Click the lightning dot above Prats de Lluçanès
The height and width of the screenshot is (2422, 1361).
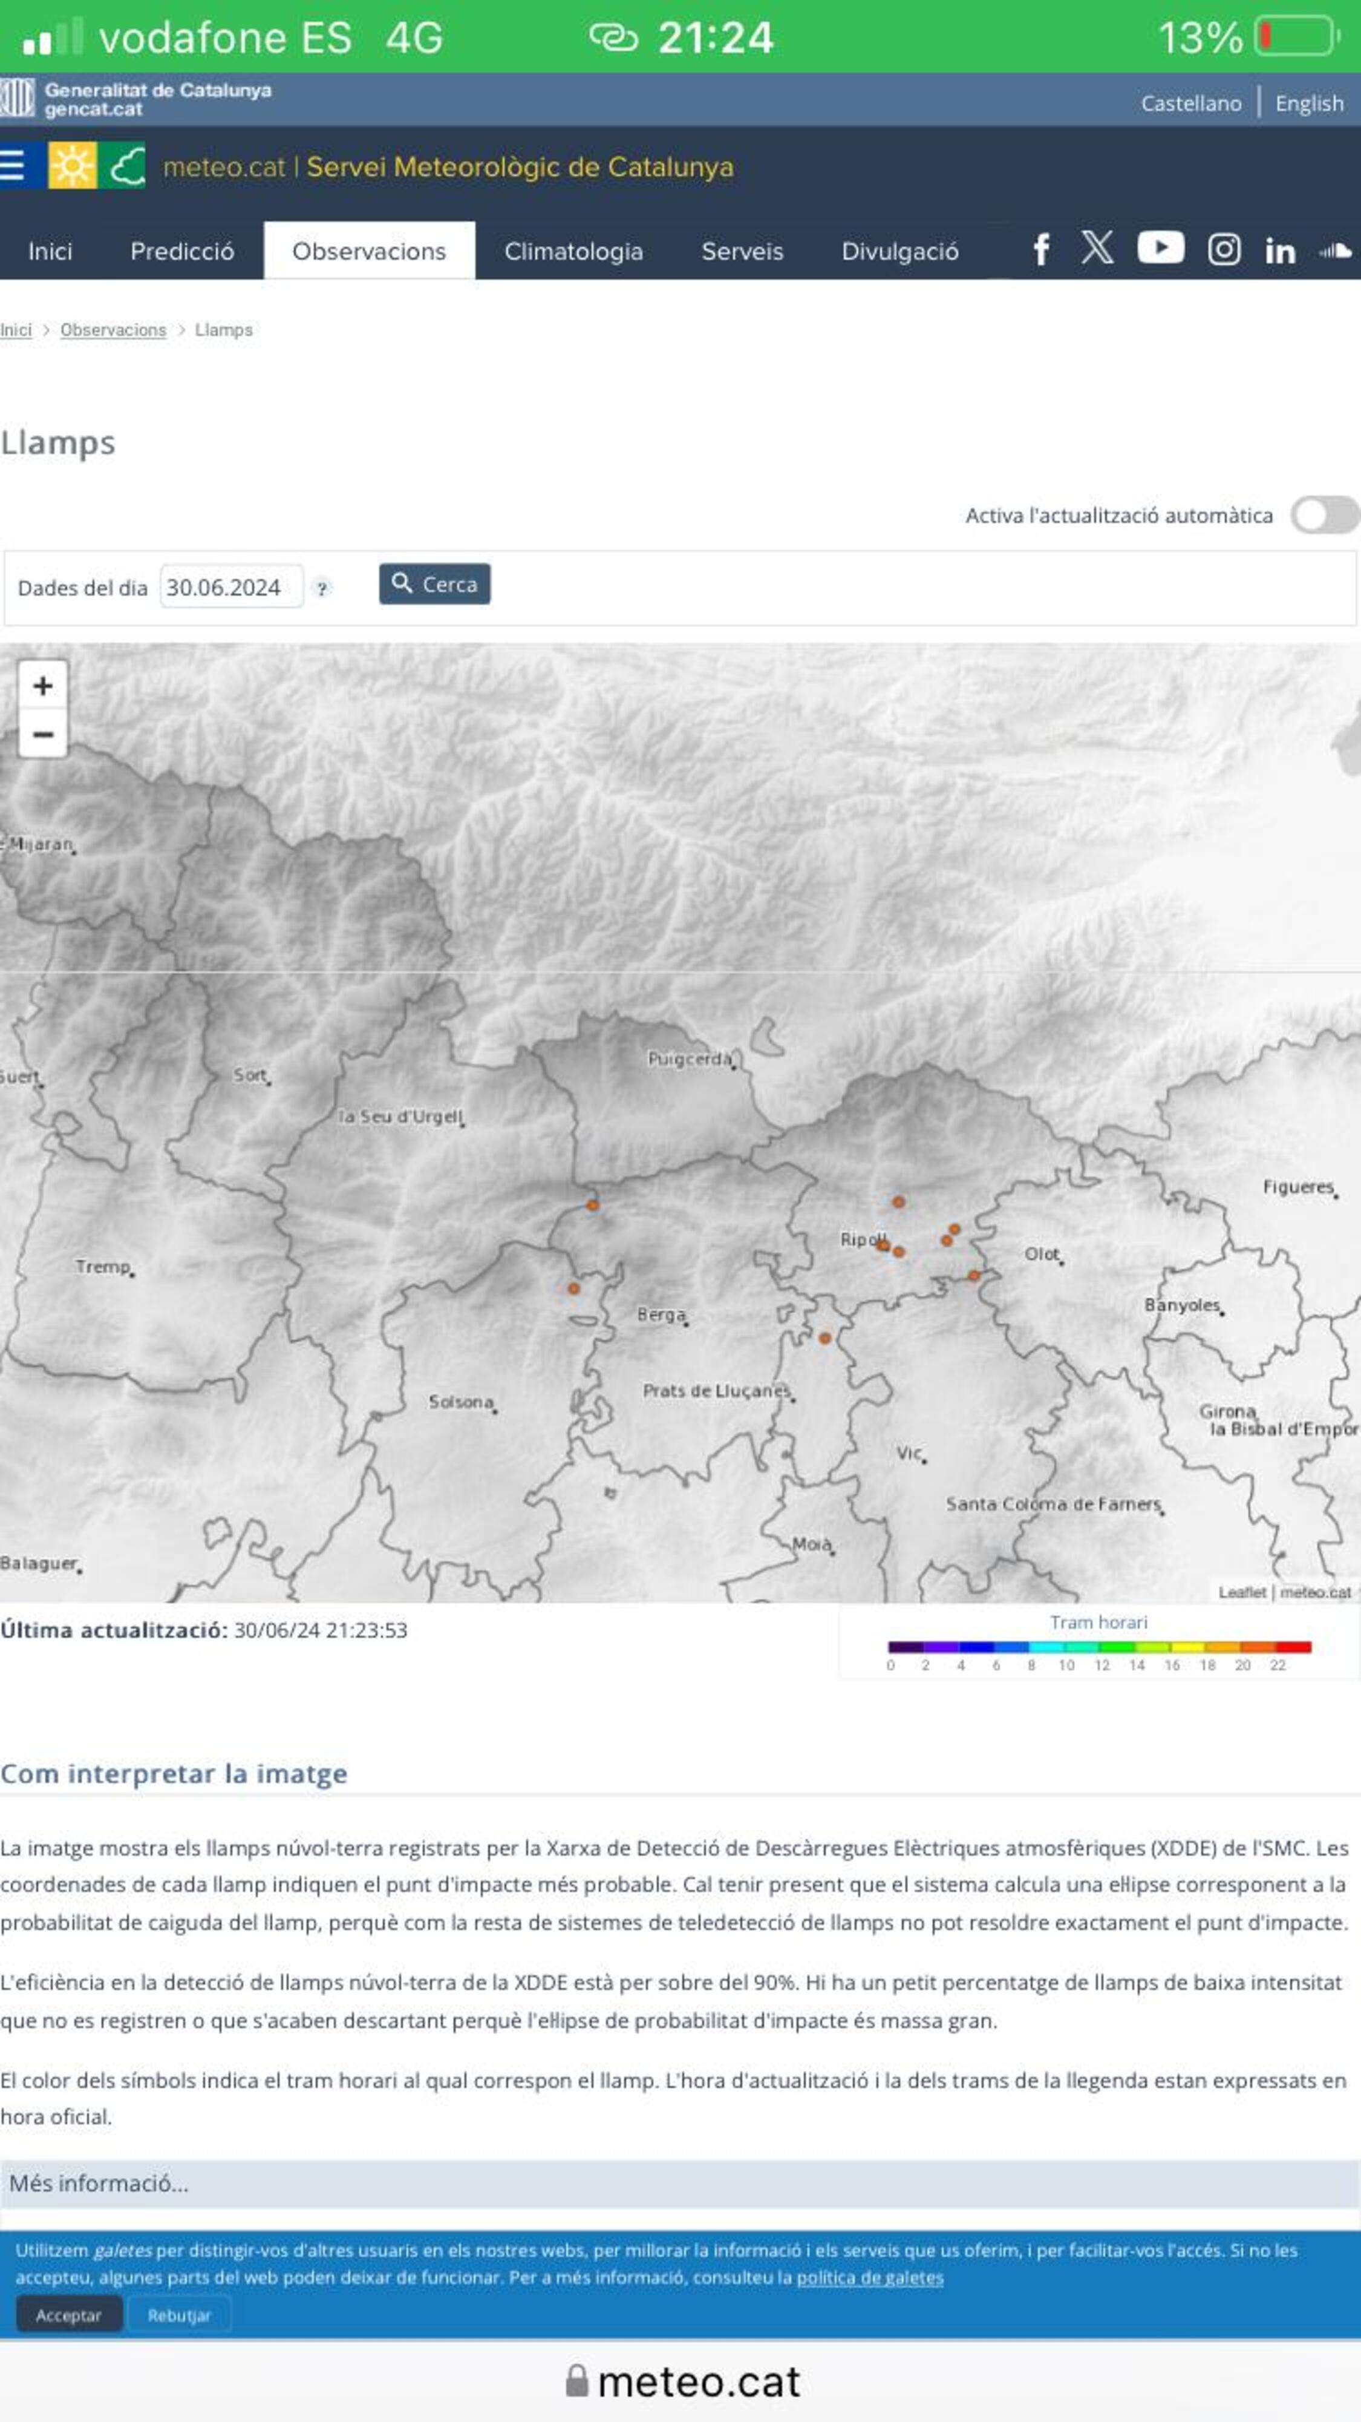pos(824,1338)
